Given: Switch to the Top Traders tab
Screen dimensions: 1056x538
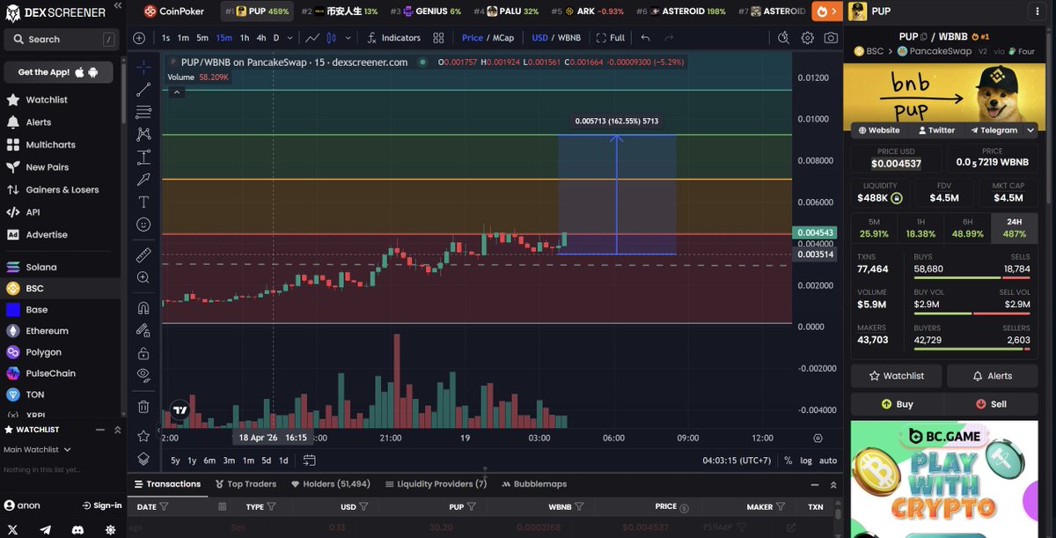Looking at the screenshot, I should coord(246,483).
